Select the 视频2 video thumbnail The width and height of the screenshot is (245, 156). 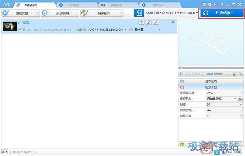pyautogui.click(x=10, y=26)
